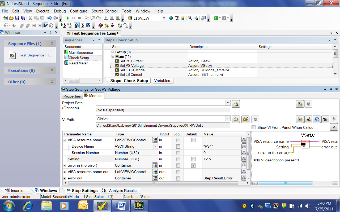The height and width of the screenshot is (212, 340).
Task: Toggle Log checkbox for Session Number row
Action: (178, 153)
